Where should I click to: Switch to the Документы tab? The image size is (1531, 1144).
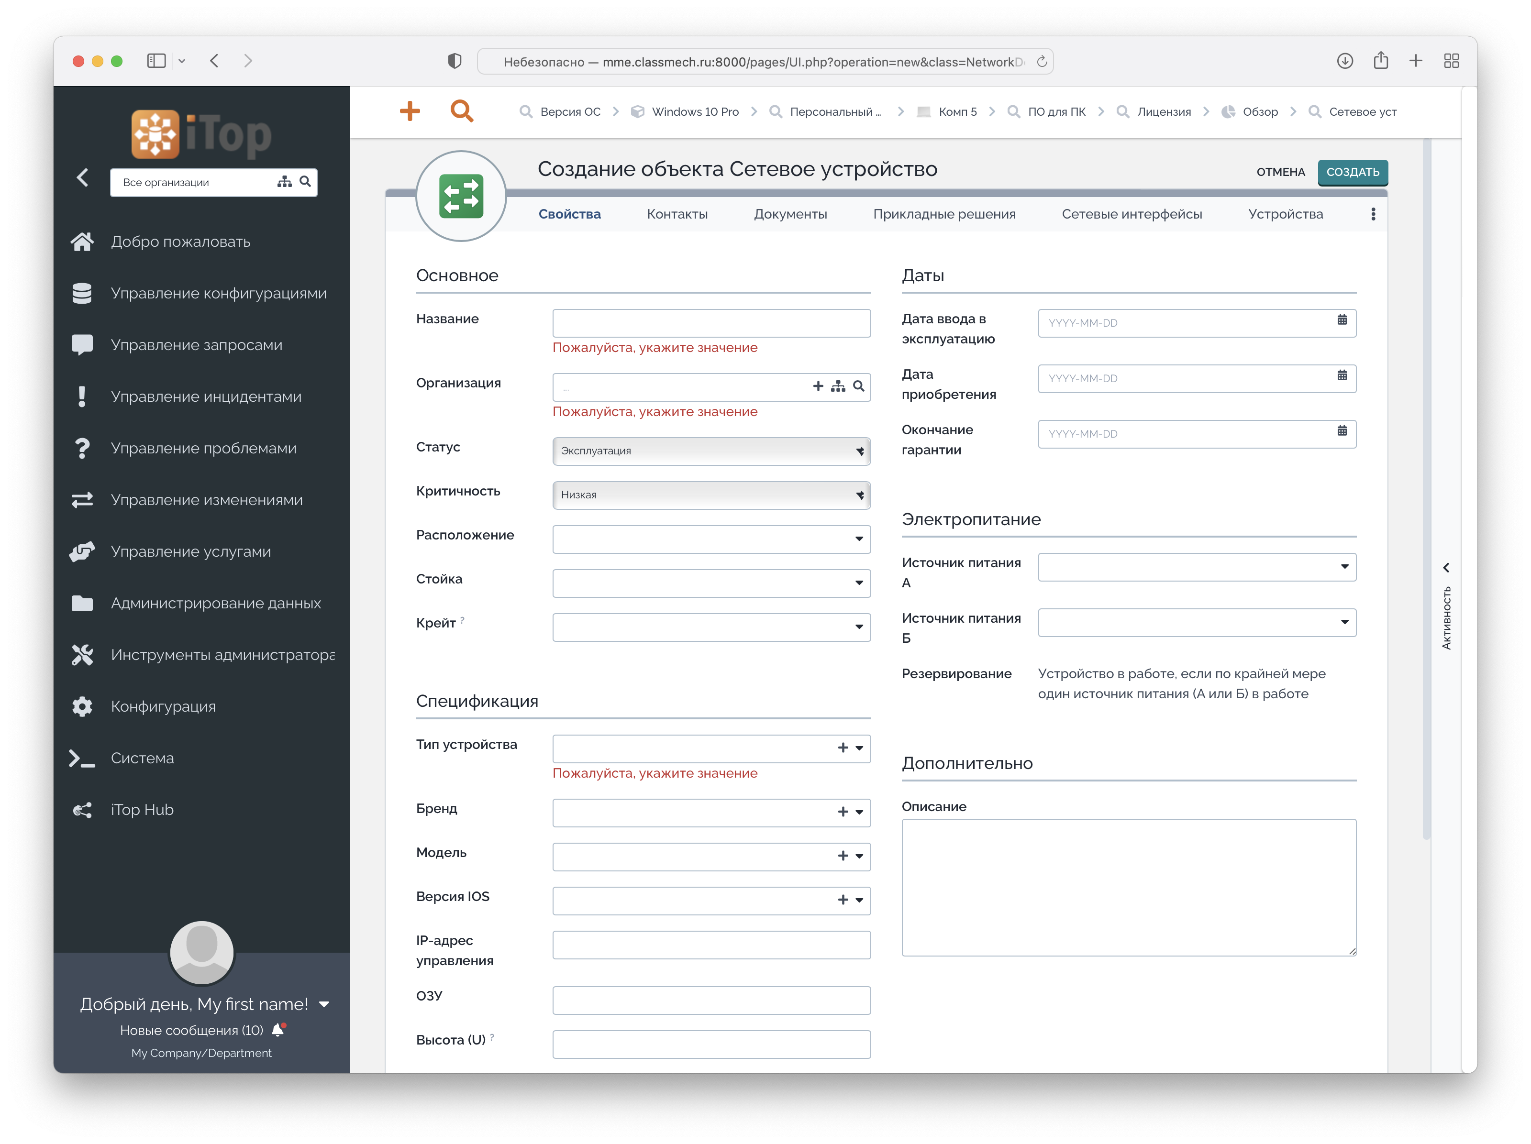pyautogui.click(x=790, y=214)
